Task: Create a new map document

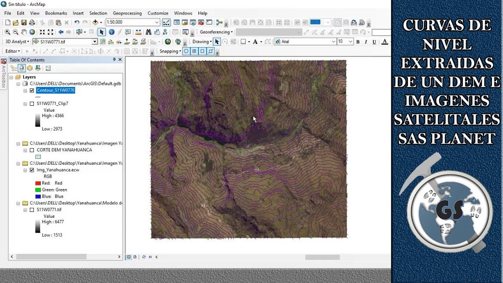Action: tap(8, 22)
